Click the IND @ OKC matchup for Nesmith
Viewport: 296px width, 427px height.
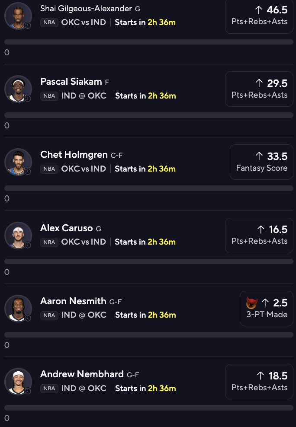tap(84, 315)
